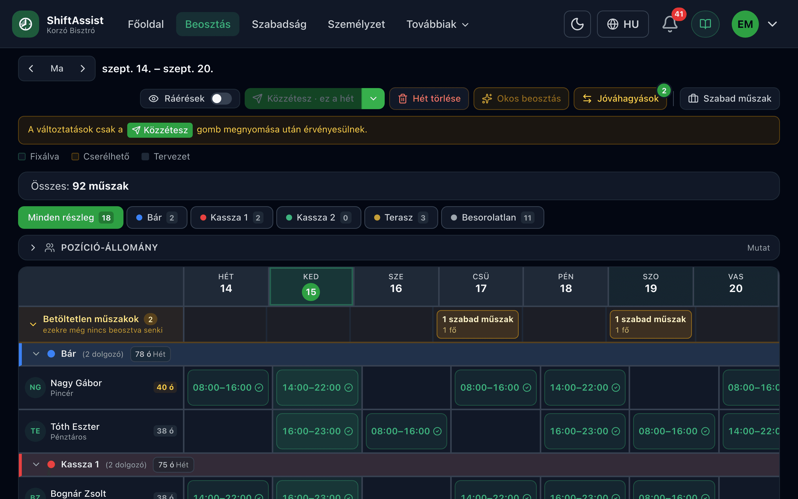
Task: Click the ShiftAssist clock logo
Action: click(x=25, y=24)
